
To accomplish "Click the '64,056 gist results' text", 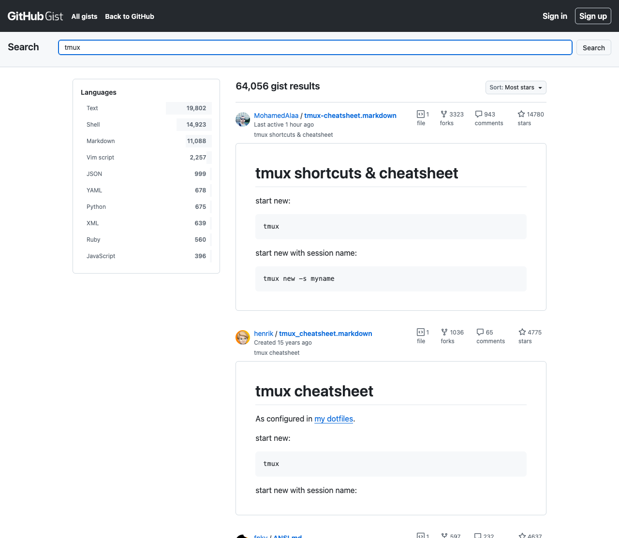I will (278, 86).
